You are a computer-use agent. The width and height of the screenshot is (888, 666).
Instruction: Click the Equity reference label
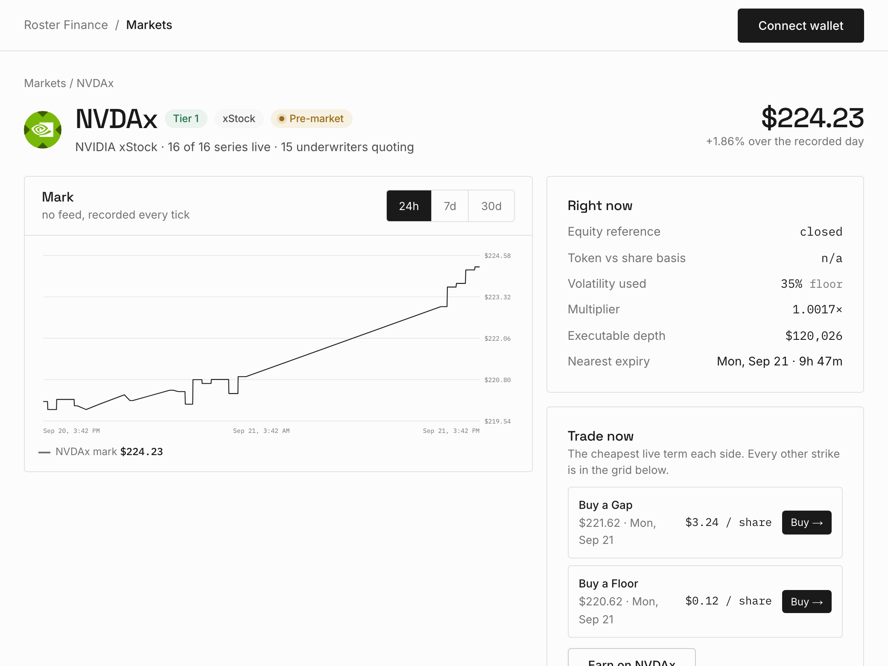click(614, 232)
